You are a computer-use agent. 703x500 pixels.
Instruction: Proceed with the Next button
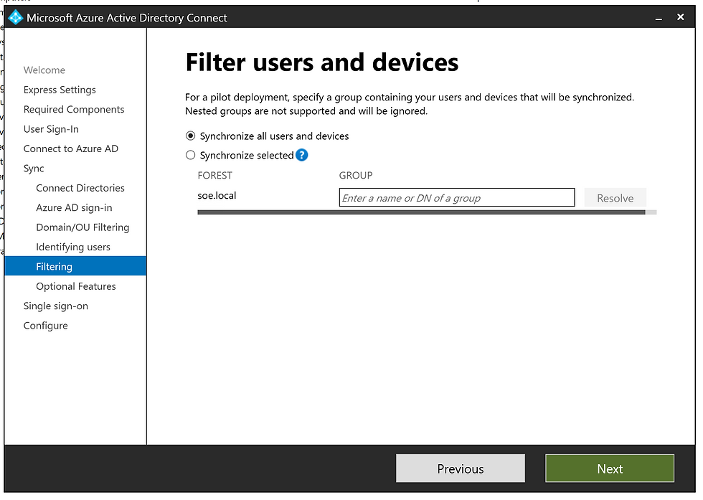[x=610, y=468]
